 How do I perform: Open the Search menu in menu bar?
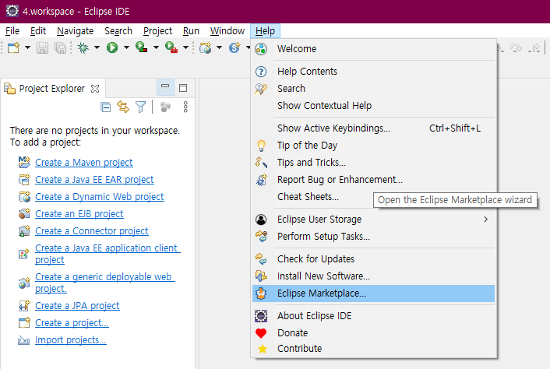click(118, 31)
